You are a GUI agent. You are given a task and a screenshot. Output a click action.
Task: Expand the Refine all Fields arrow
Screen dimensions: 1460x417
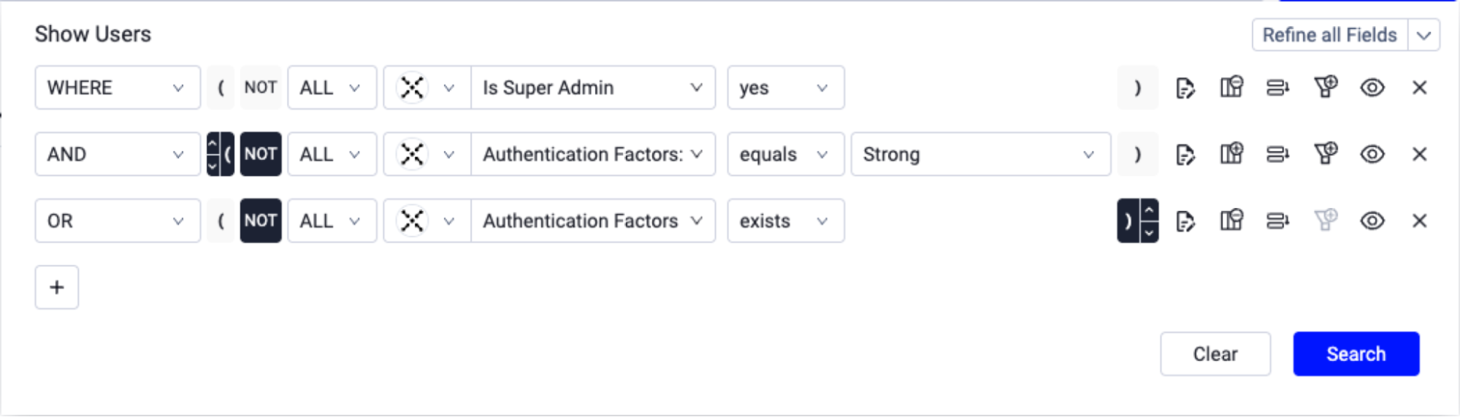coord(1423,35)
